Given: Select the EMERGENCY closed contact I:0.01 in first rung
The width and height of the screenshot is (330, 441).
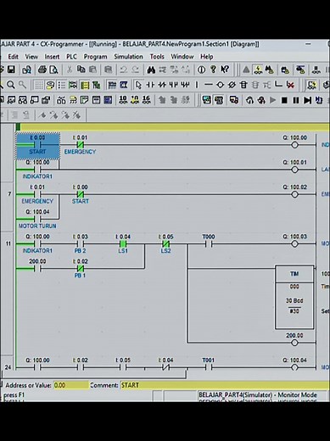Looking at the screenshot, I should (x=80, y=145).
